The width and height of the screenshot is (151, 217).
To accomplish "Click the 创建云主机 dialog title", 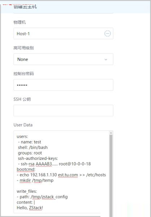I will pos(25,7).
